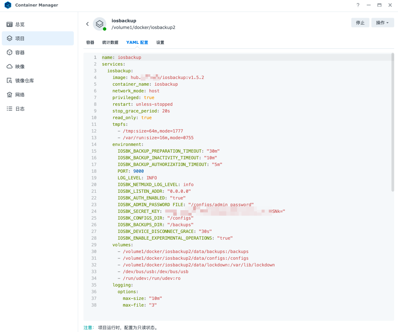Click the 总览 overview sidebar icon
This screenshot has height=332, width=398.
[x=9, y=24]
